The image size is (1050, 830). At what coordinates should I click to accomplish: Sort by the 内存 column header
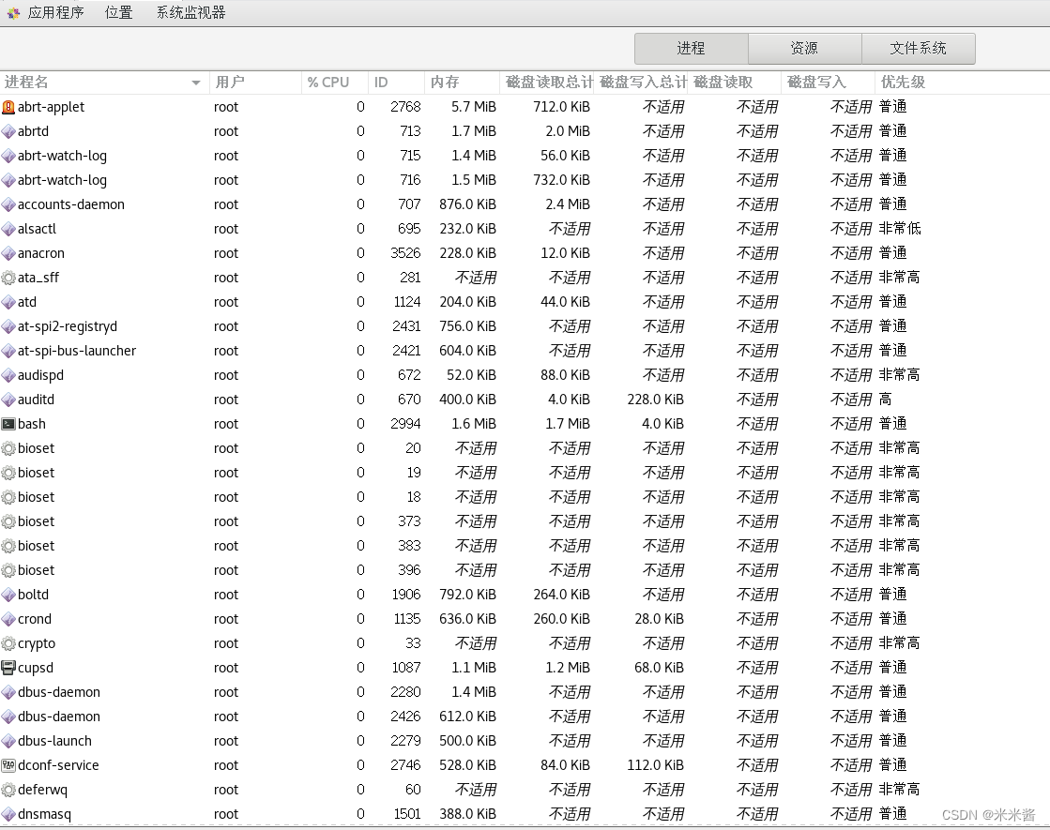click(x=462, y=83)
